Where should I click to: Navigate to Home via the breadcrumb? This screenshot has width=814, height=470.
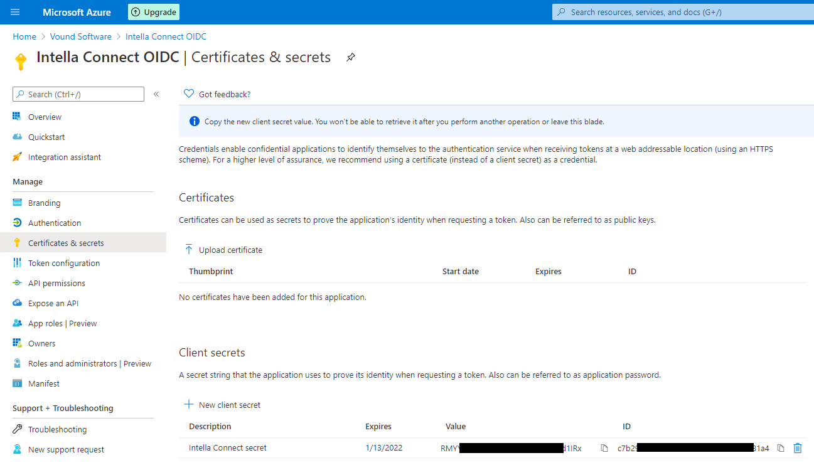(x=24, y=36)
